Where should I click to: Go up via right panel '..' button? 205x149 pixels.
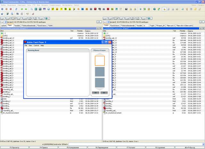click(203, 22)
